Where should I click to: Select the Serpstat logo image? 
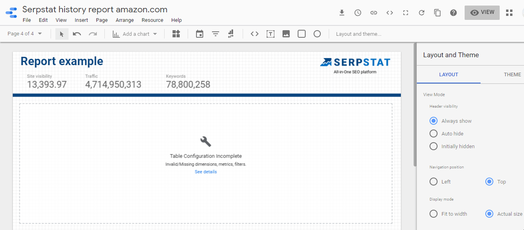pos(355,66)
